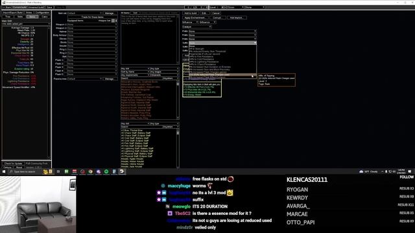
Task: Click the dark red circular taskbar icon
Action: (82, 172)
